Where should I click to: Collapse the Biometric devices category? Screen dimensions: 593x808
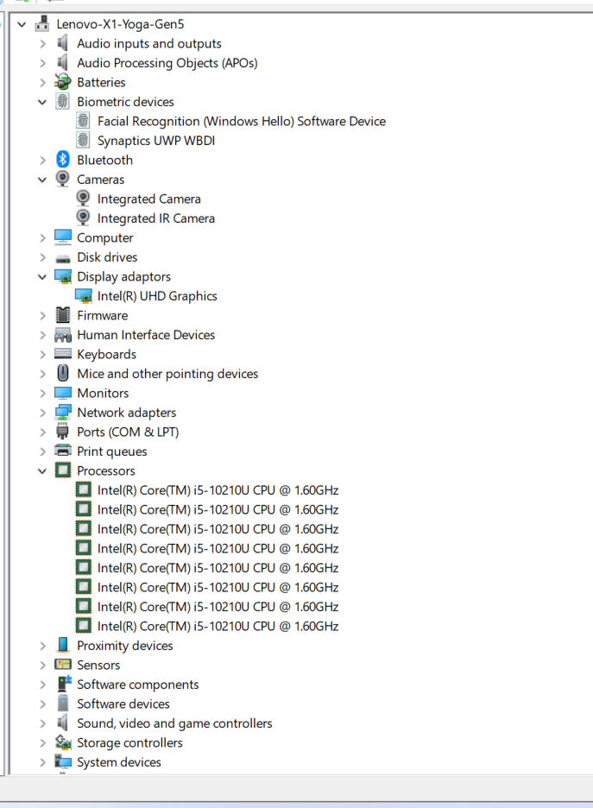(42, 102)
